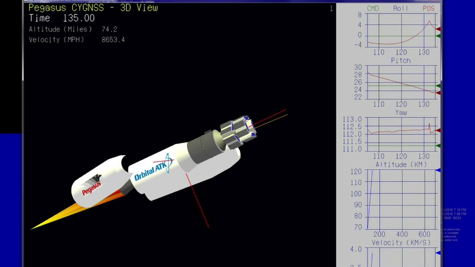Click the red Roll curve peak in Roll chart
The height and width of the screenshot is (267, 475).
coord(429,21)
